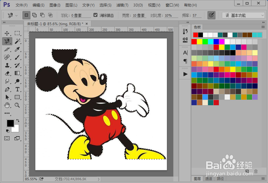This screenshot has width=268, height=183.
Task: Close the 未标题-1 document tab
Action: pyautogui.click(x=87, y=24)
